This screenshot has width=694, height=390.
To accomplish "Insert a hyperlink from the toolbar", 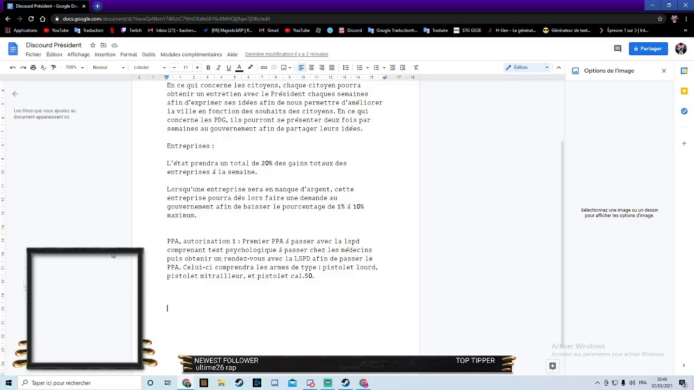I will tap(264, 68).
